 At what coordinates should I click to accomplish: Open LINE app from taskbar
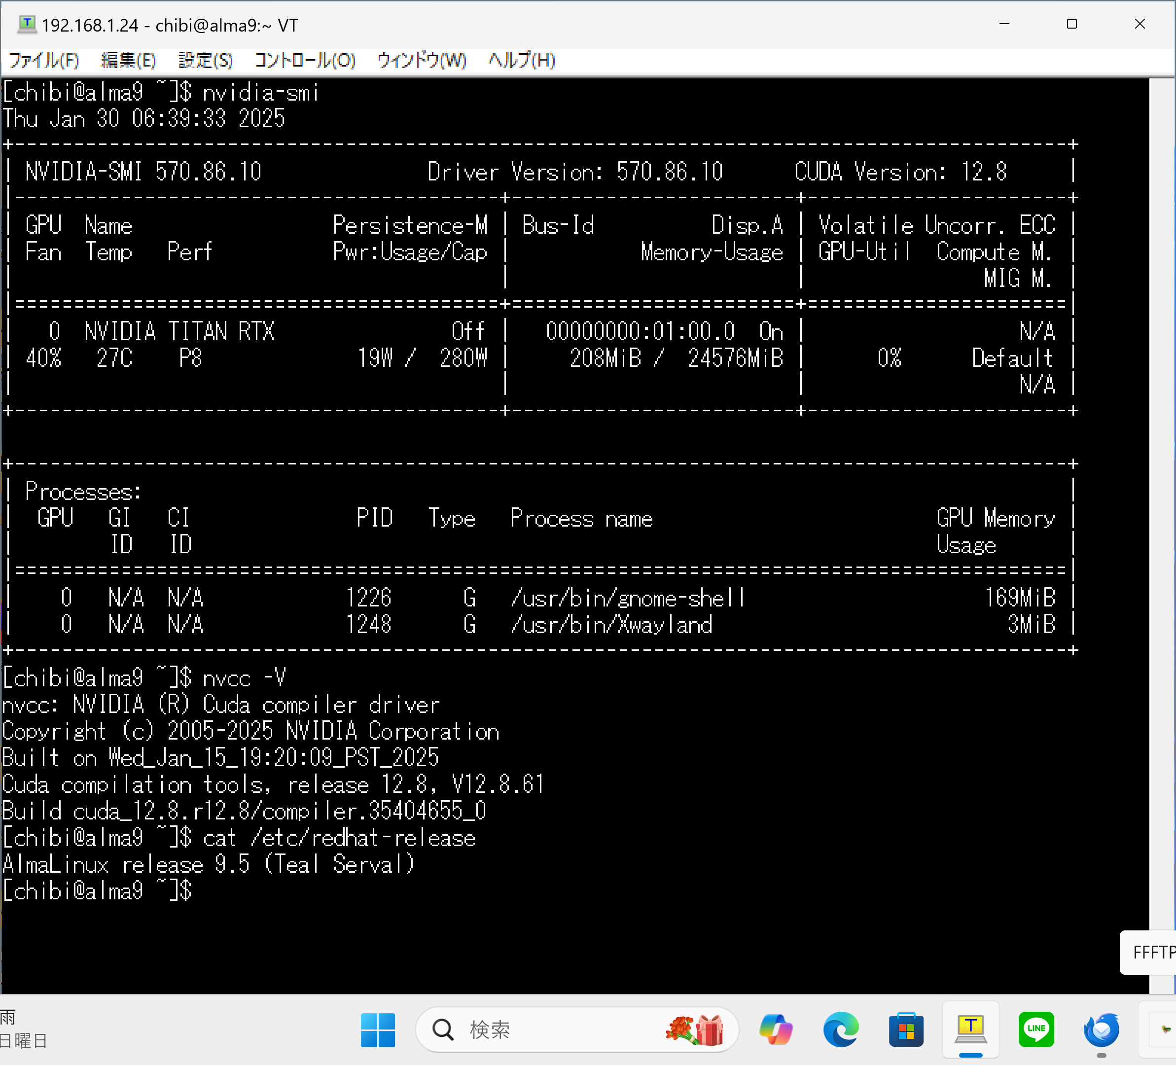[x=1036, y=1029]
